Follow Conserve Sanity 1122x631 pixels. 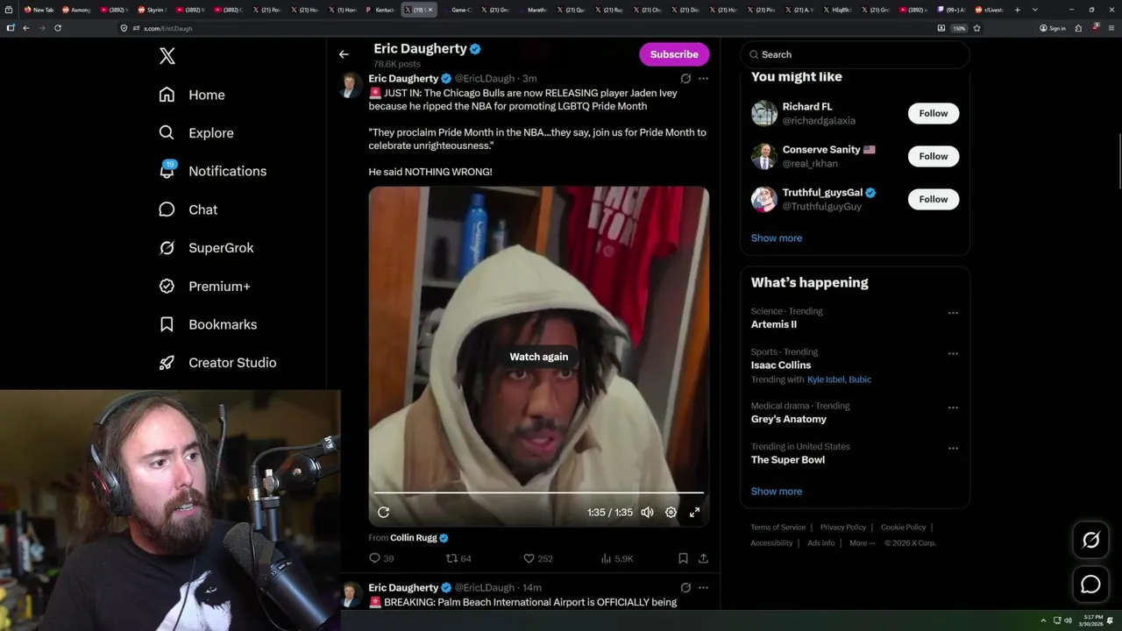pos(934,156)
